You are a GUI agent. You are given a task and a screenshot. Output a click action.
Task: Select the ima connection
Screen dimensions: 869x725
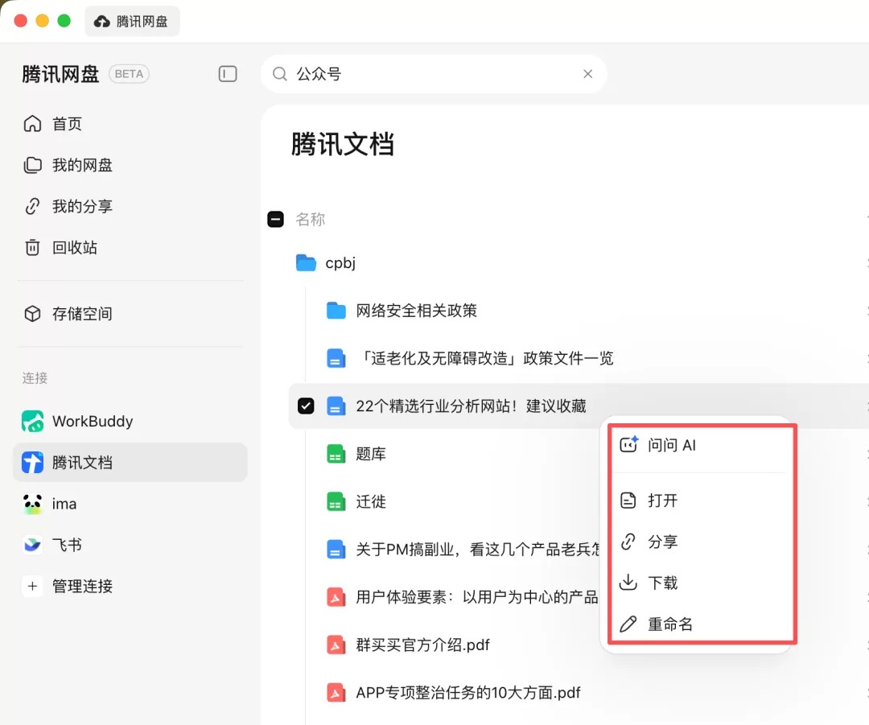tap(130, 504)
